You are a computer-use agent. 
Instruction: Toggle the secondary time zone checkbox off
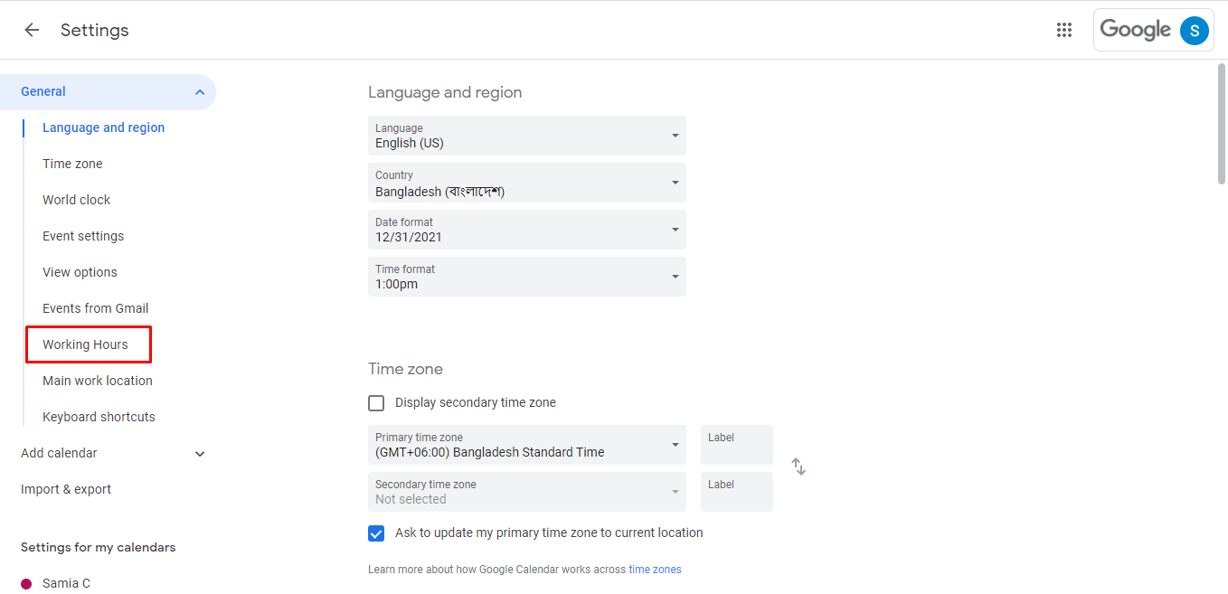click(376, 402)
